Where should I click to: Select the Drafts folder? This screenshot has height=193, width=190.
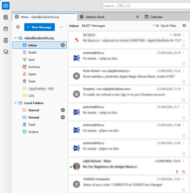click(x=40, y=52)
